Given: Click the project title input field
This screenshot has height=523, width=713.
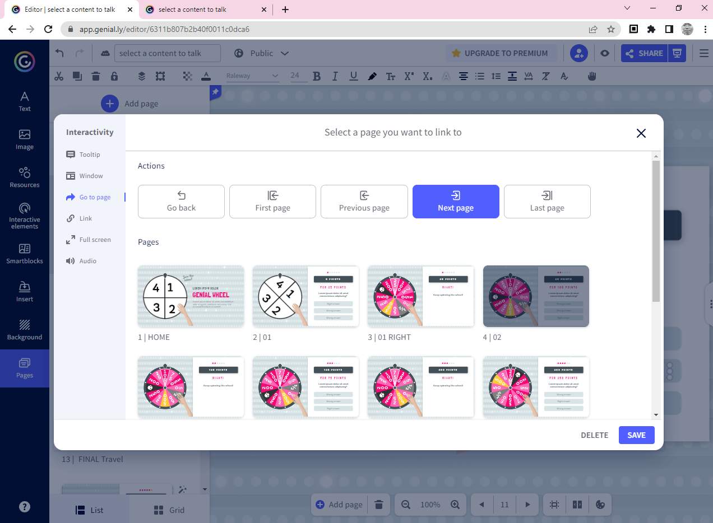Looking at the screenshot, I should [x=168, y=53].
